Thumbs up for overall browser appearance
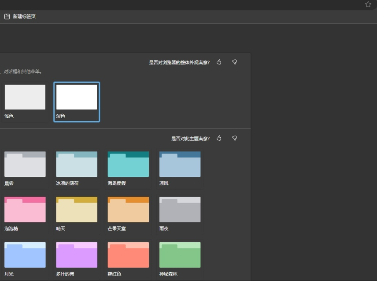 point(219,62)
